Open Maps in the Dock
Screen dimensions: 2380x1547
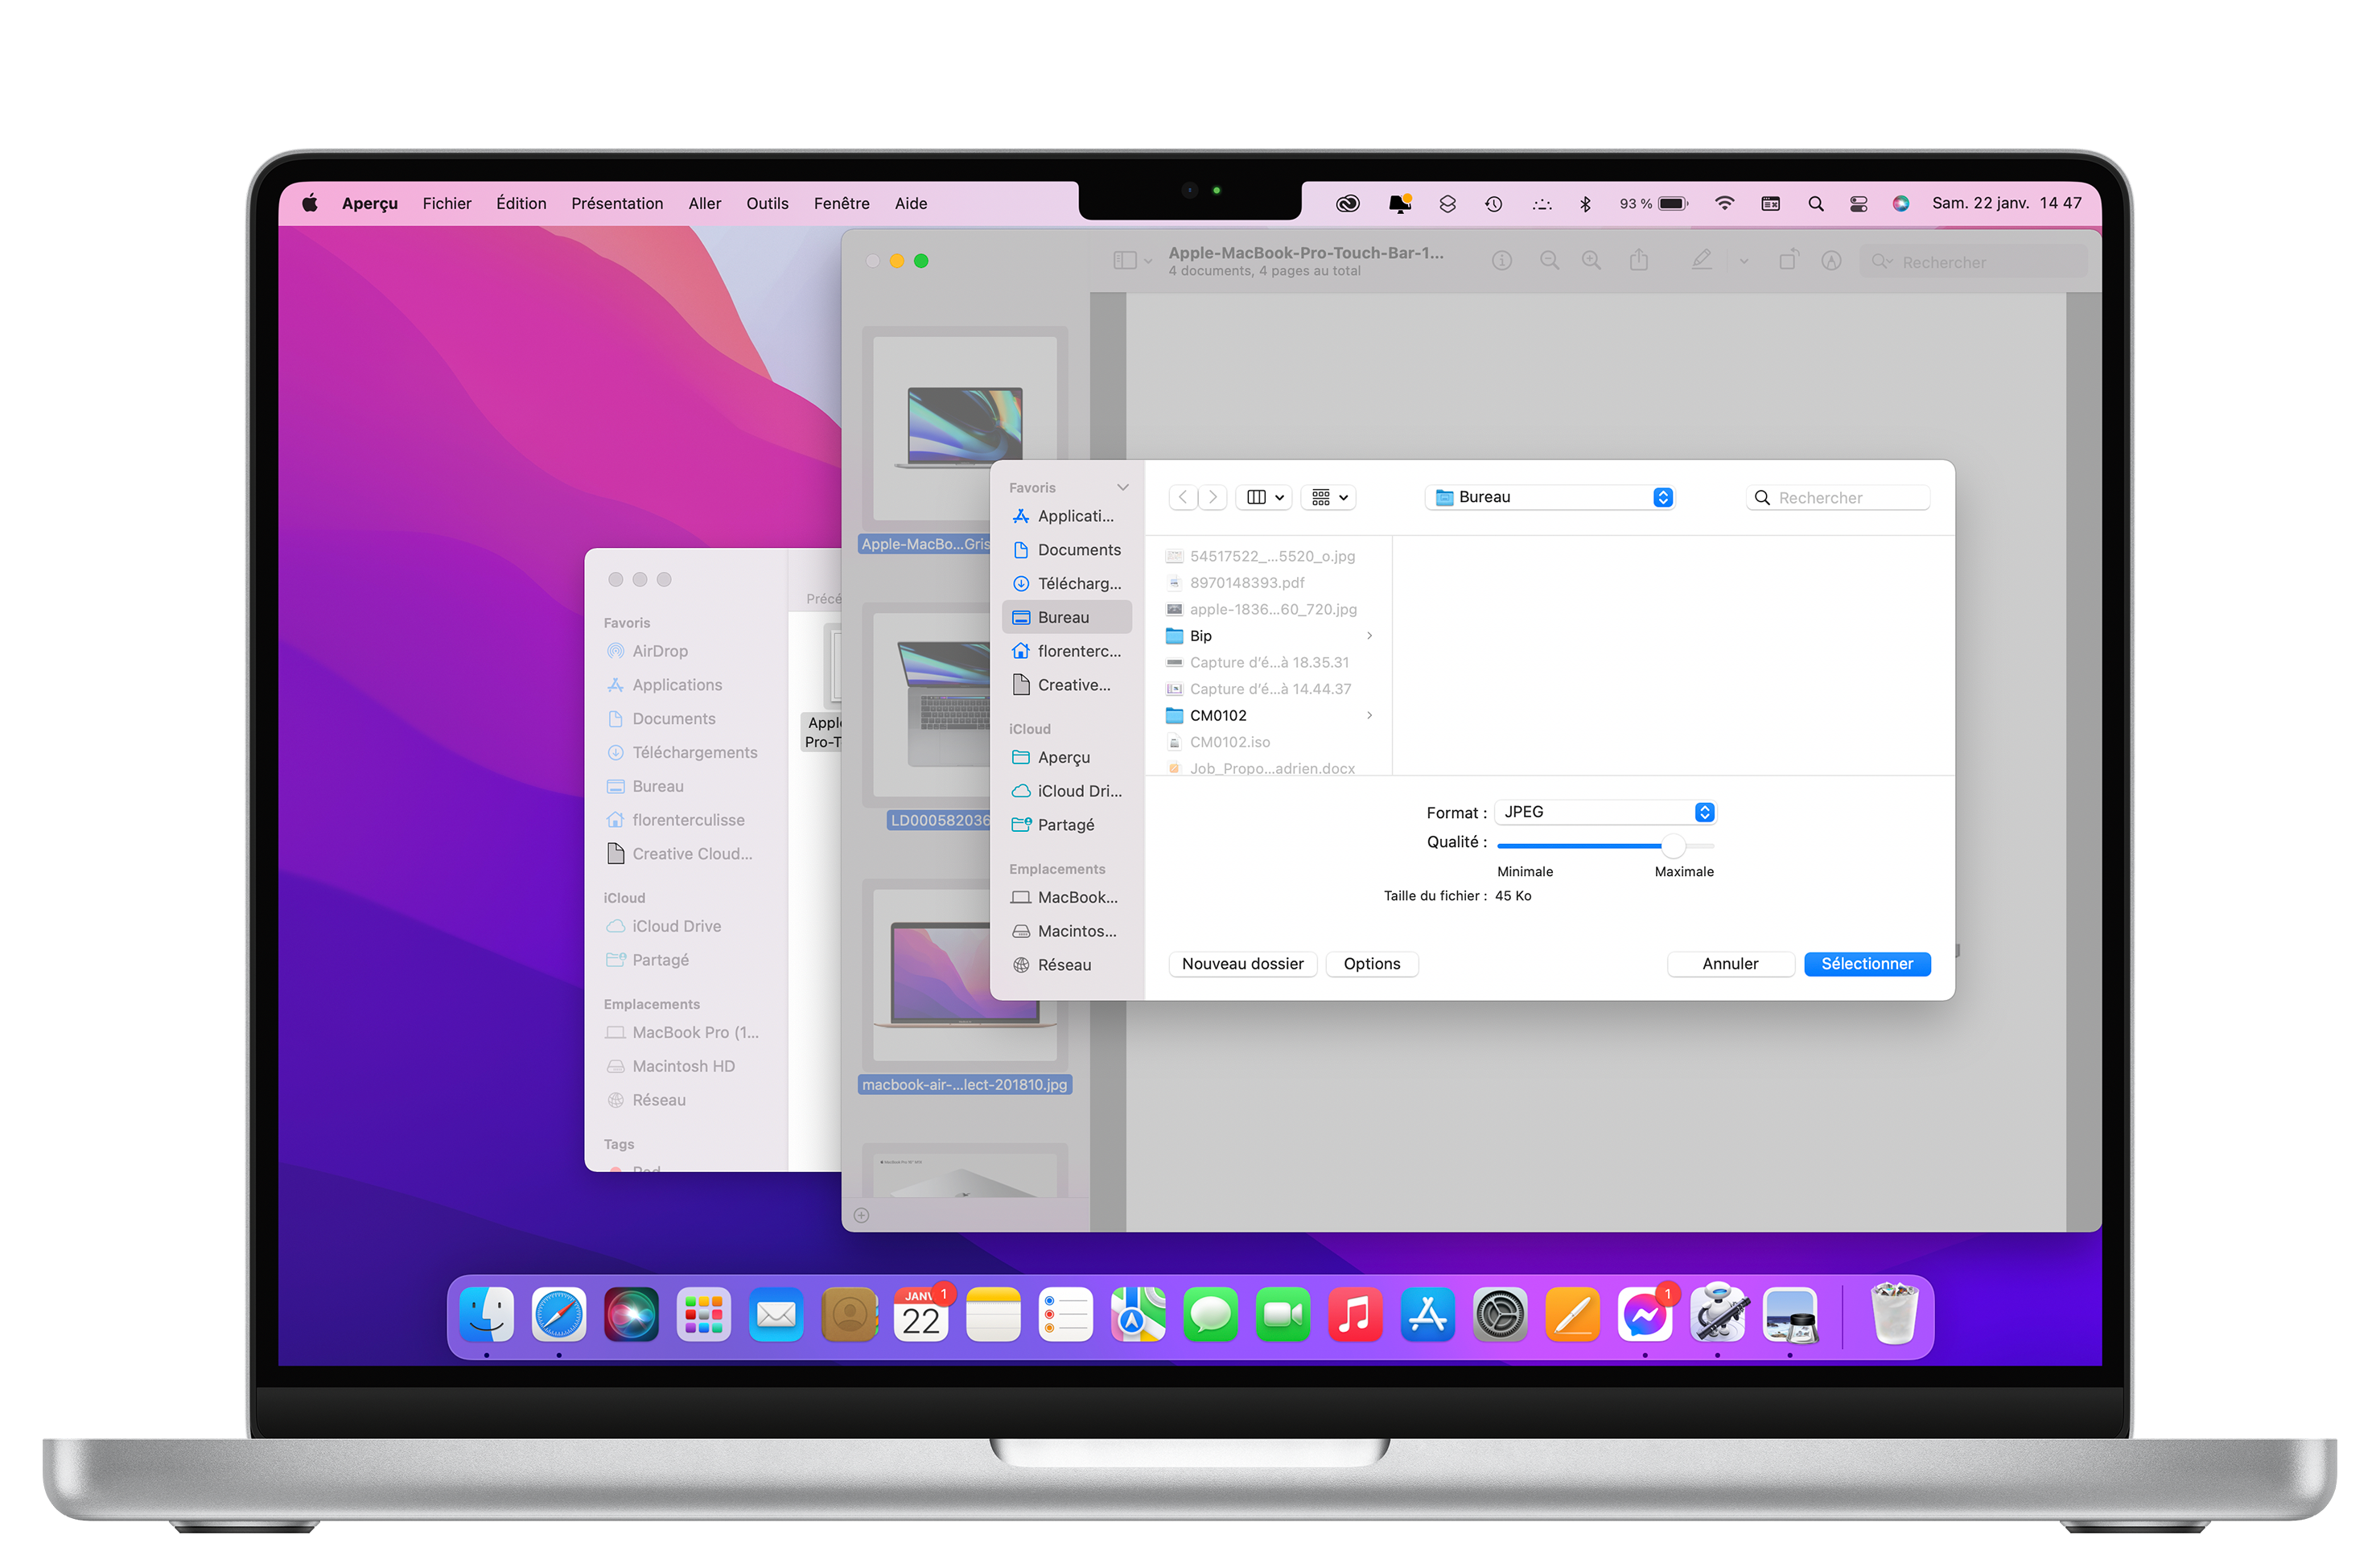click(x=1138, y=1315)
